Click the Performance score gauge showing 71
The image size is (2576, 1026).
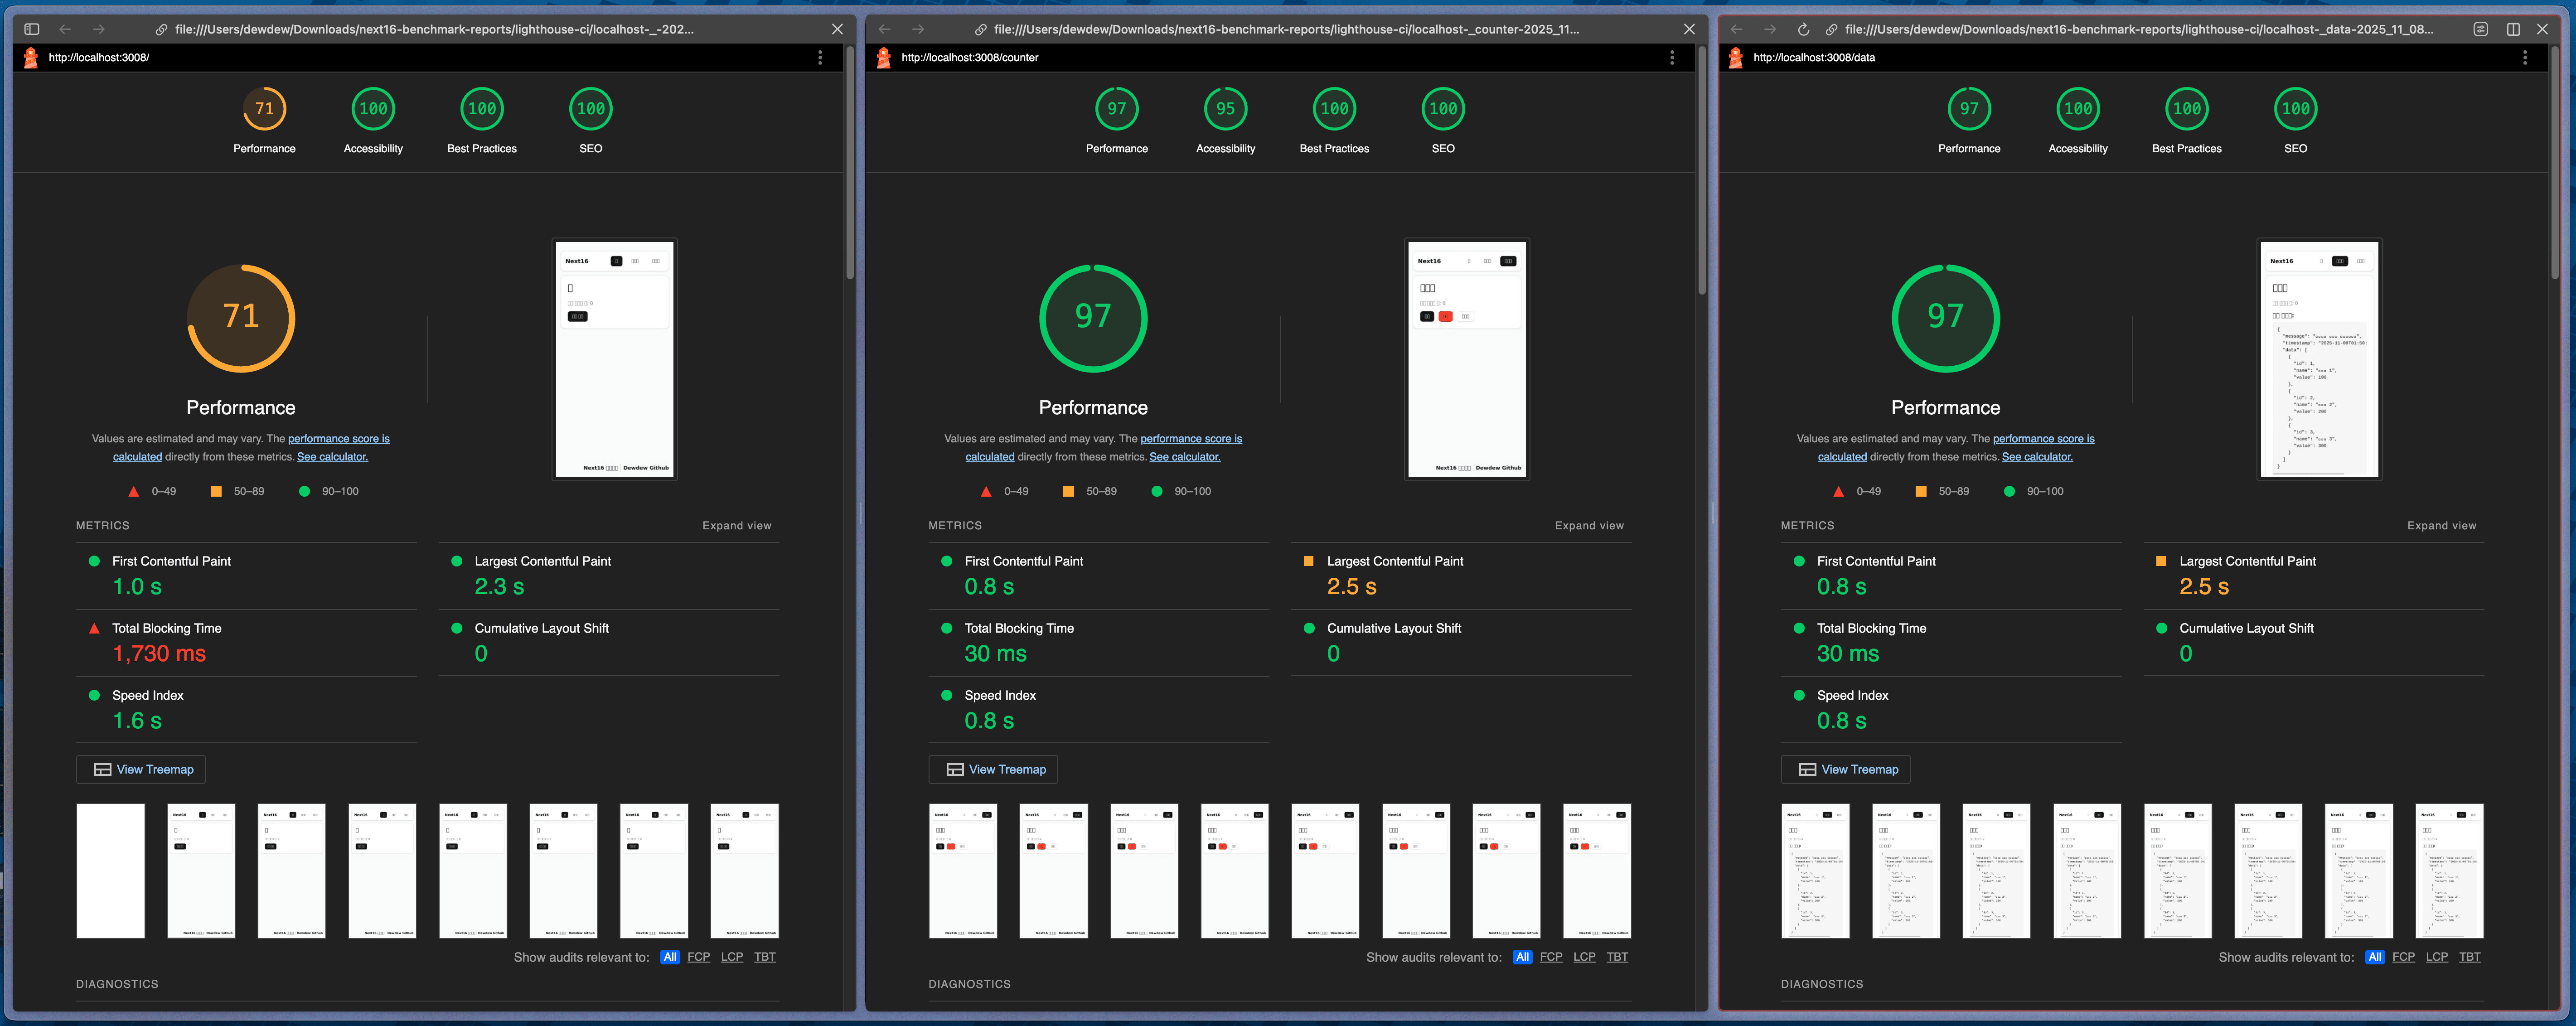240,318
